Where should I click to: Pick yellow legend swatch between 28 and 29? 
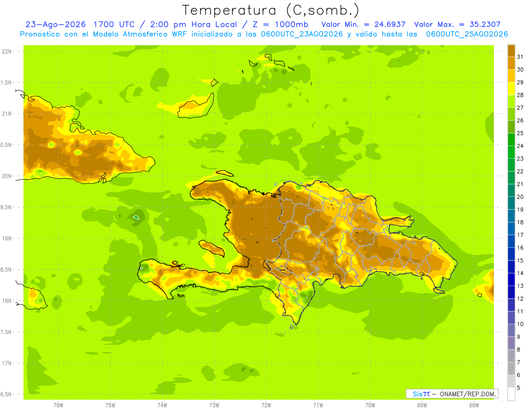point(511,89)
